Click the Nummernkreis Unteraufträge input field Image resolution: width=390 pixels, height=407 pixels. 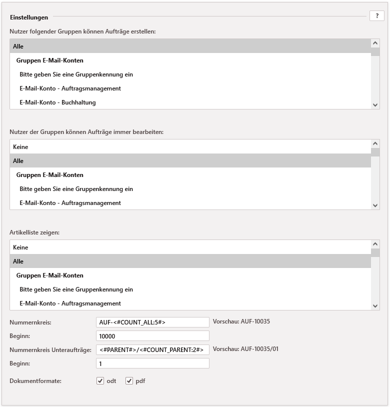coord(152,349)
